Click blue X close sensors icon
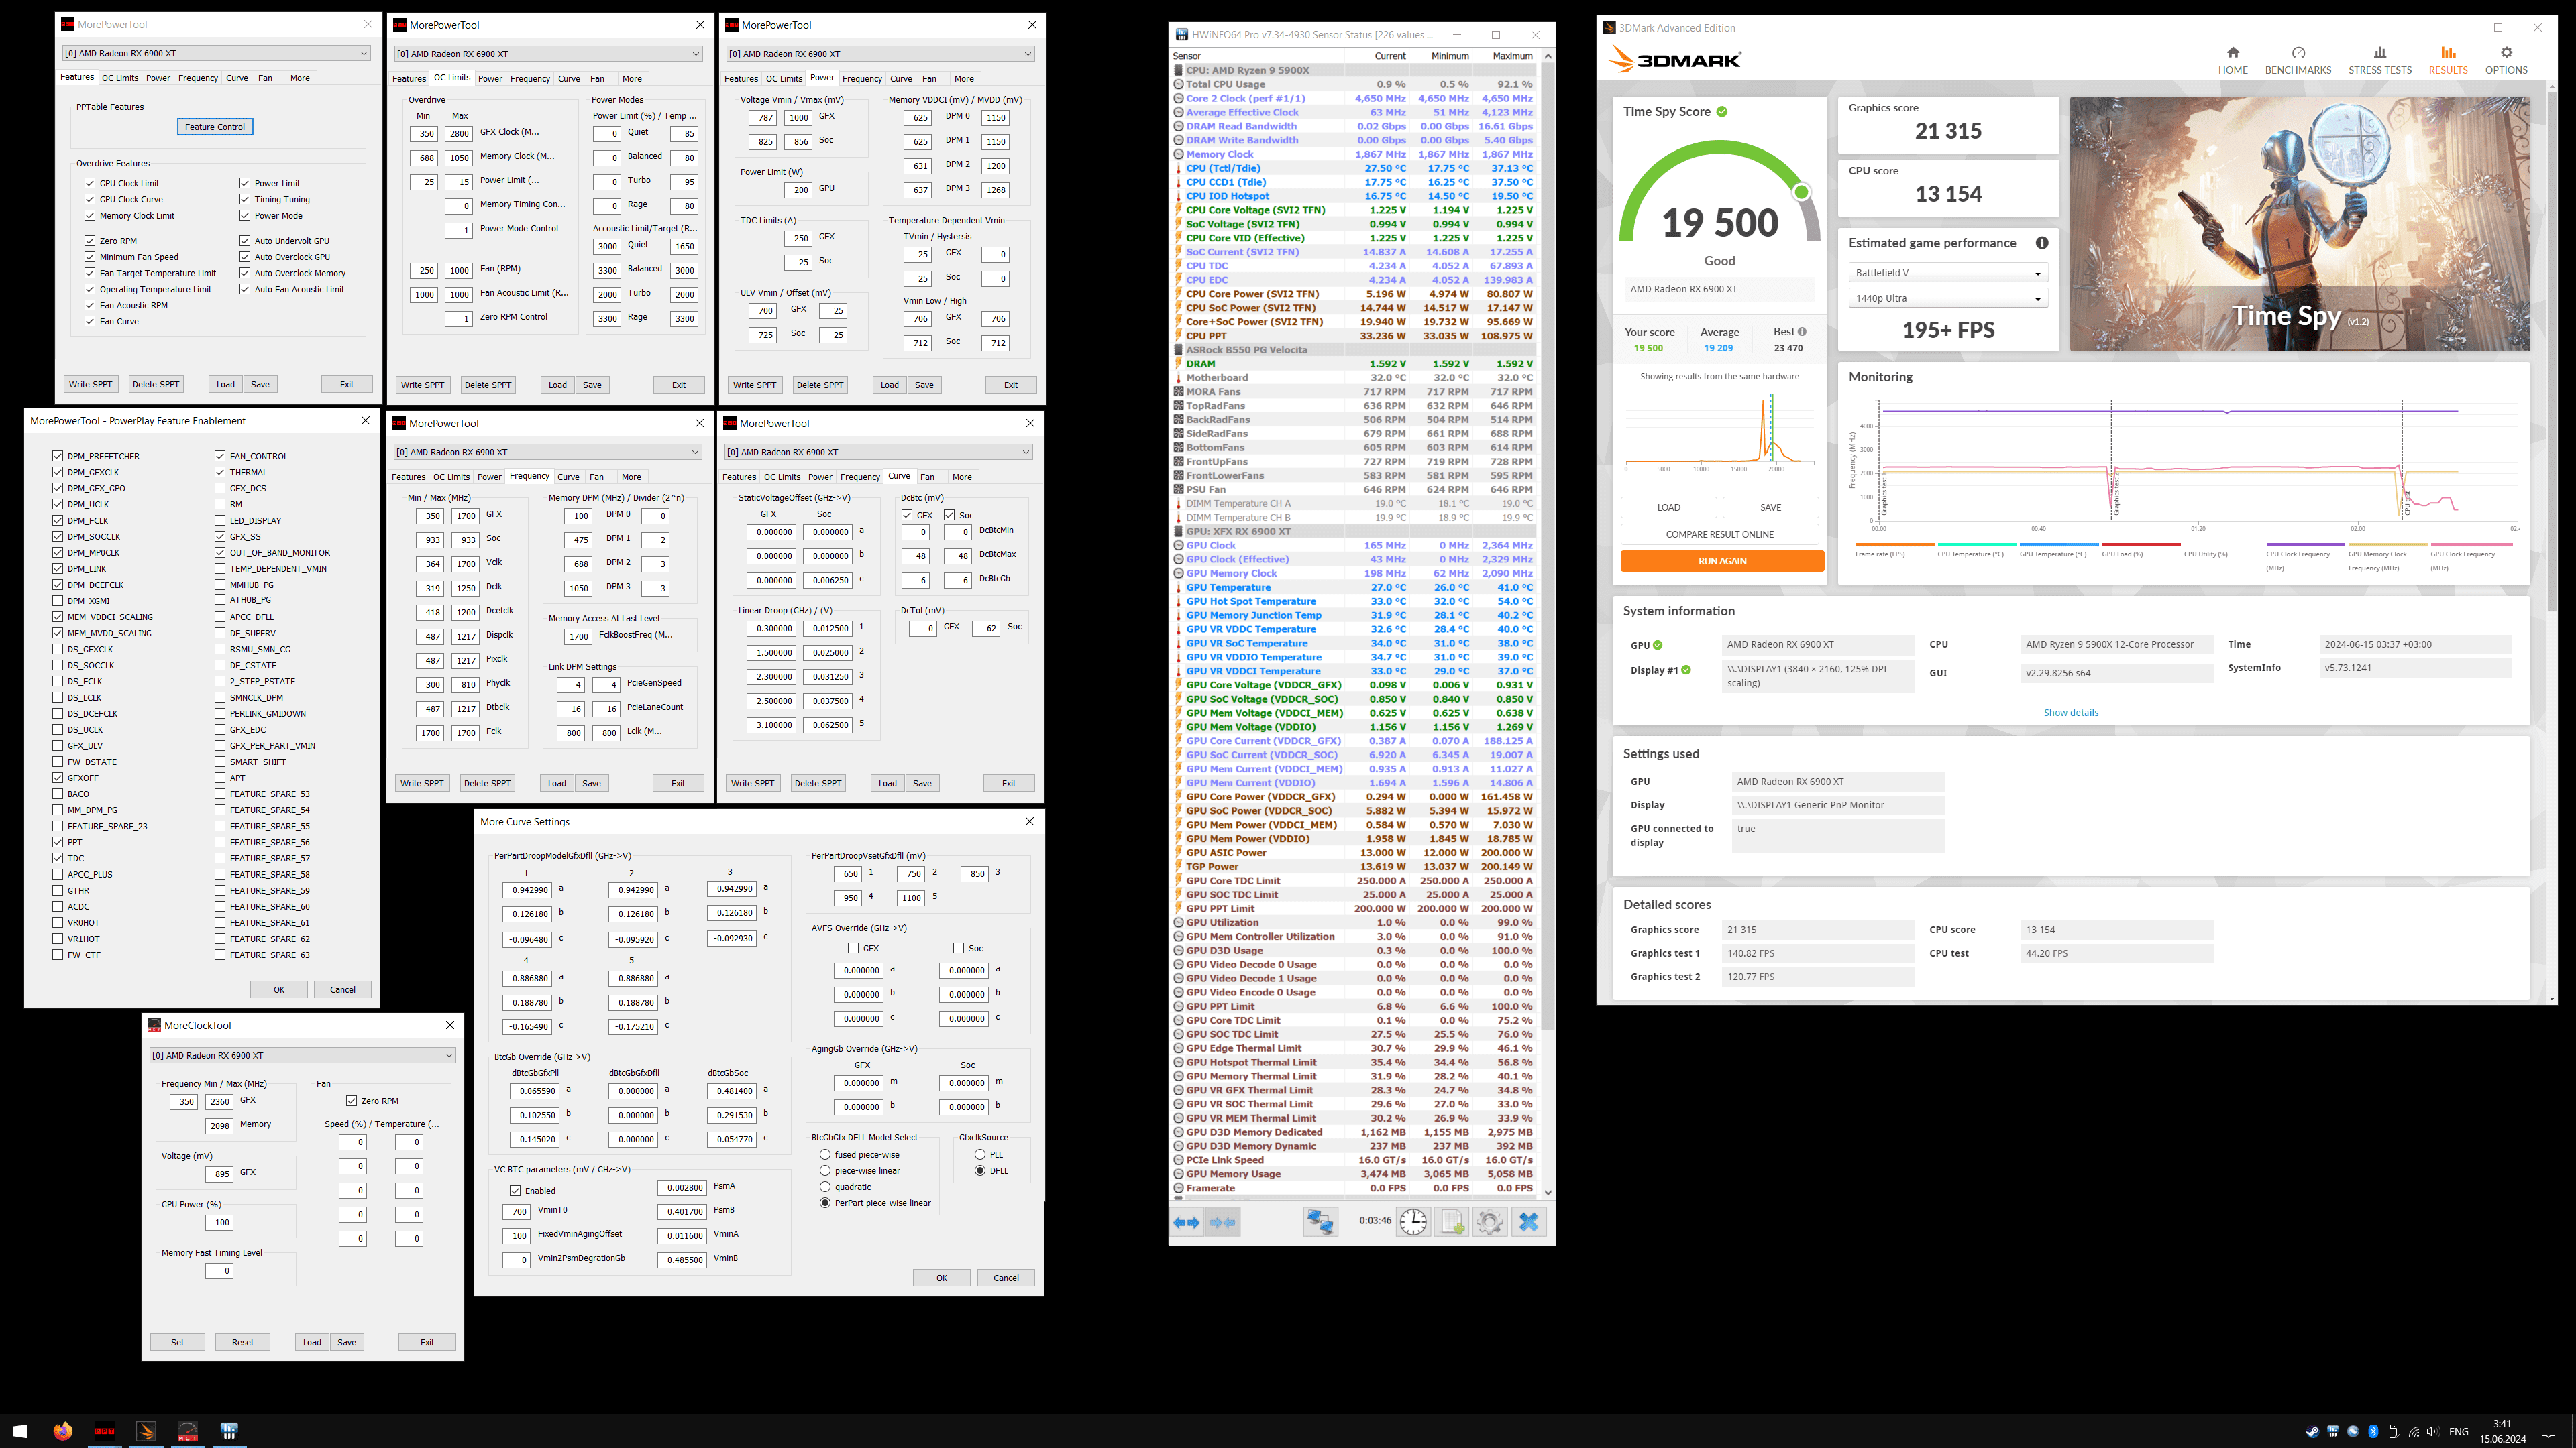Viewport: 2576px width, 1448px height. coord(1528,1222)
